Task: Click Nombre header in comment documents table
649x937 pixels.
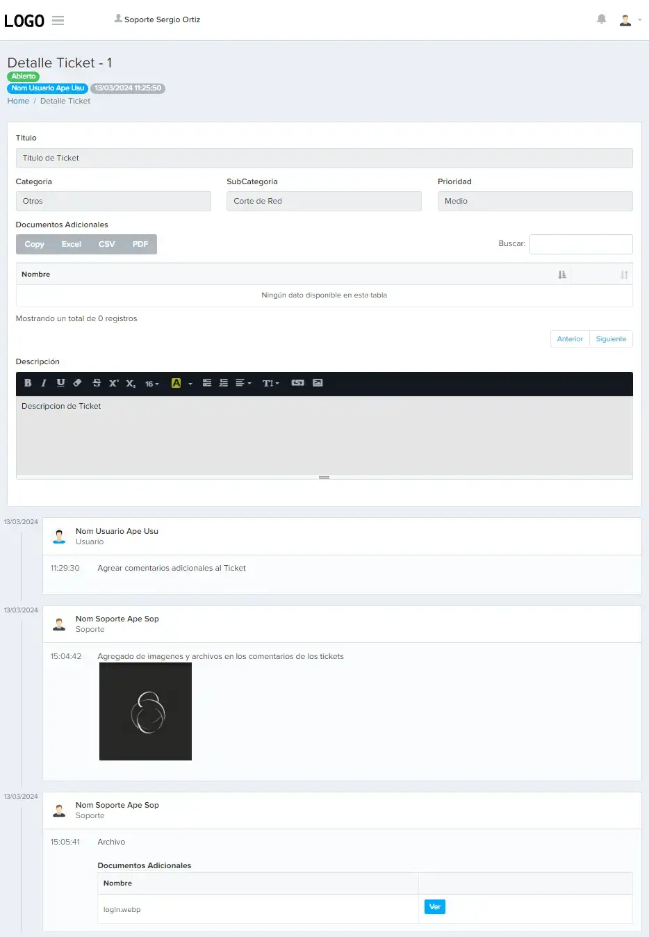Action: click(258, 883)
